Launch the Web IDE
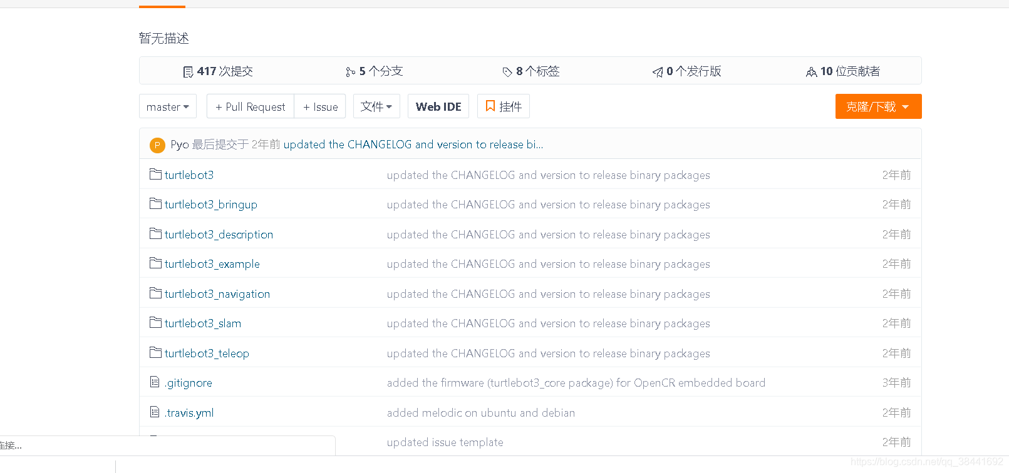 [438, 106]
